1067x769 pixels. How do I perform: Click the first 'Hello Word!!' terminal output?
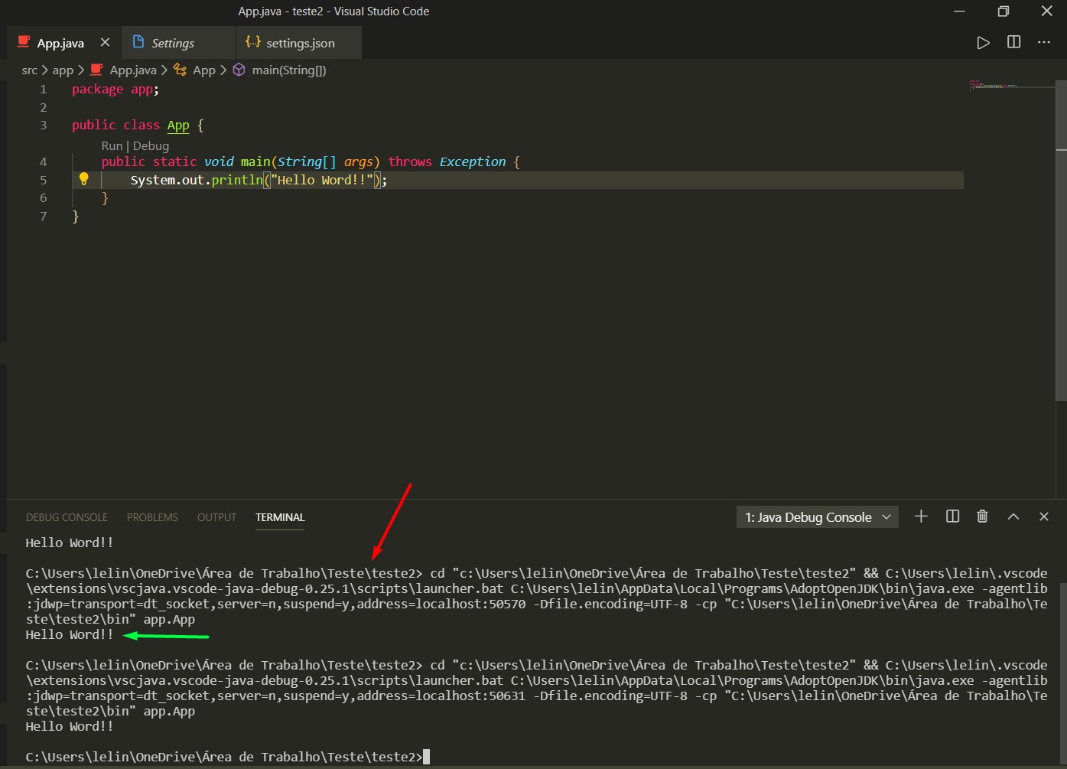[x=69, y=543]
